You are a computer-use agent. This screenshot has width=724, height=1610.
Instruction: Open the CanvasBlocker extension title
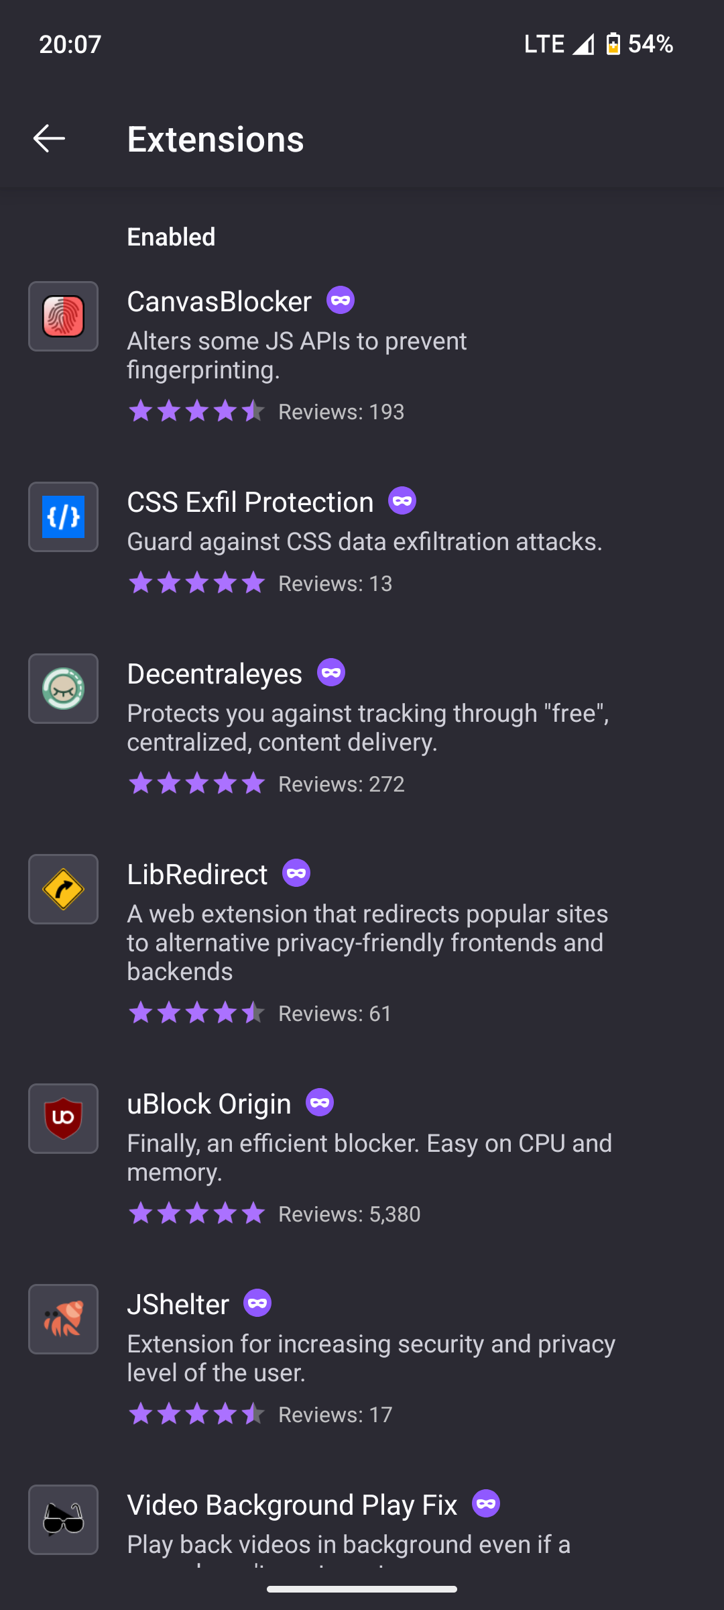pyautogui.click(x=219, y=302)
